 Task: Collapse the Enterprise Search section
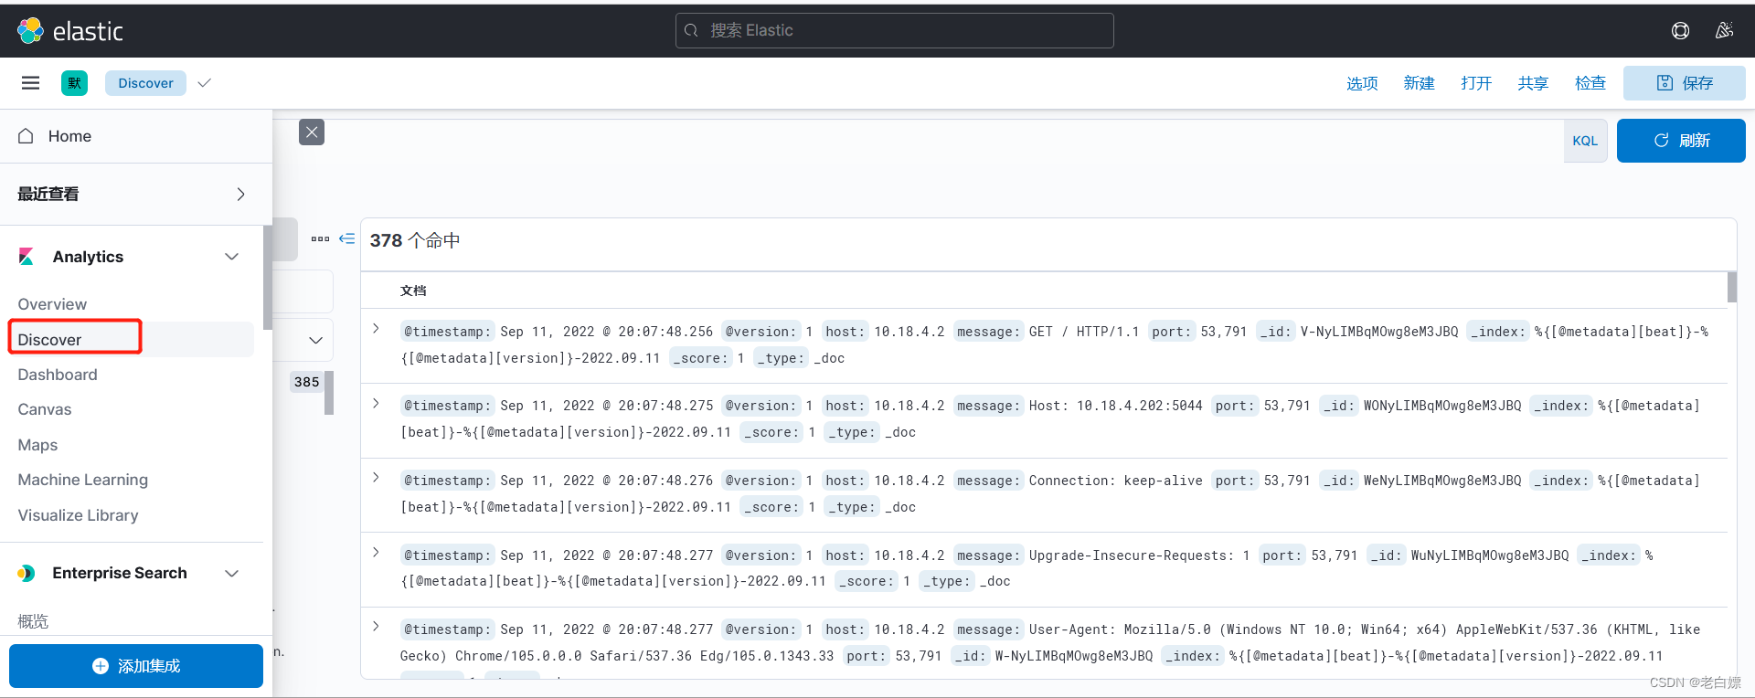pyautogui.click(x=232, y=573)
